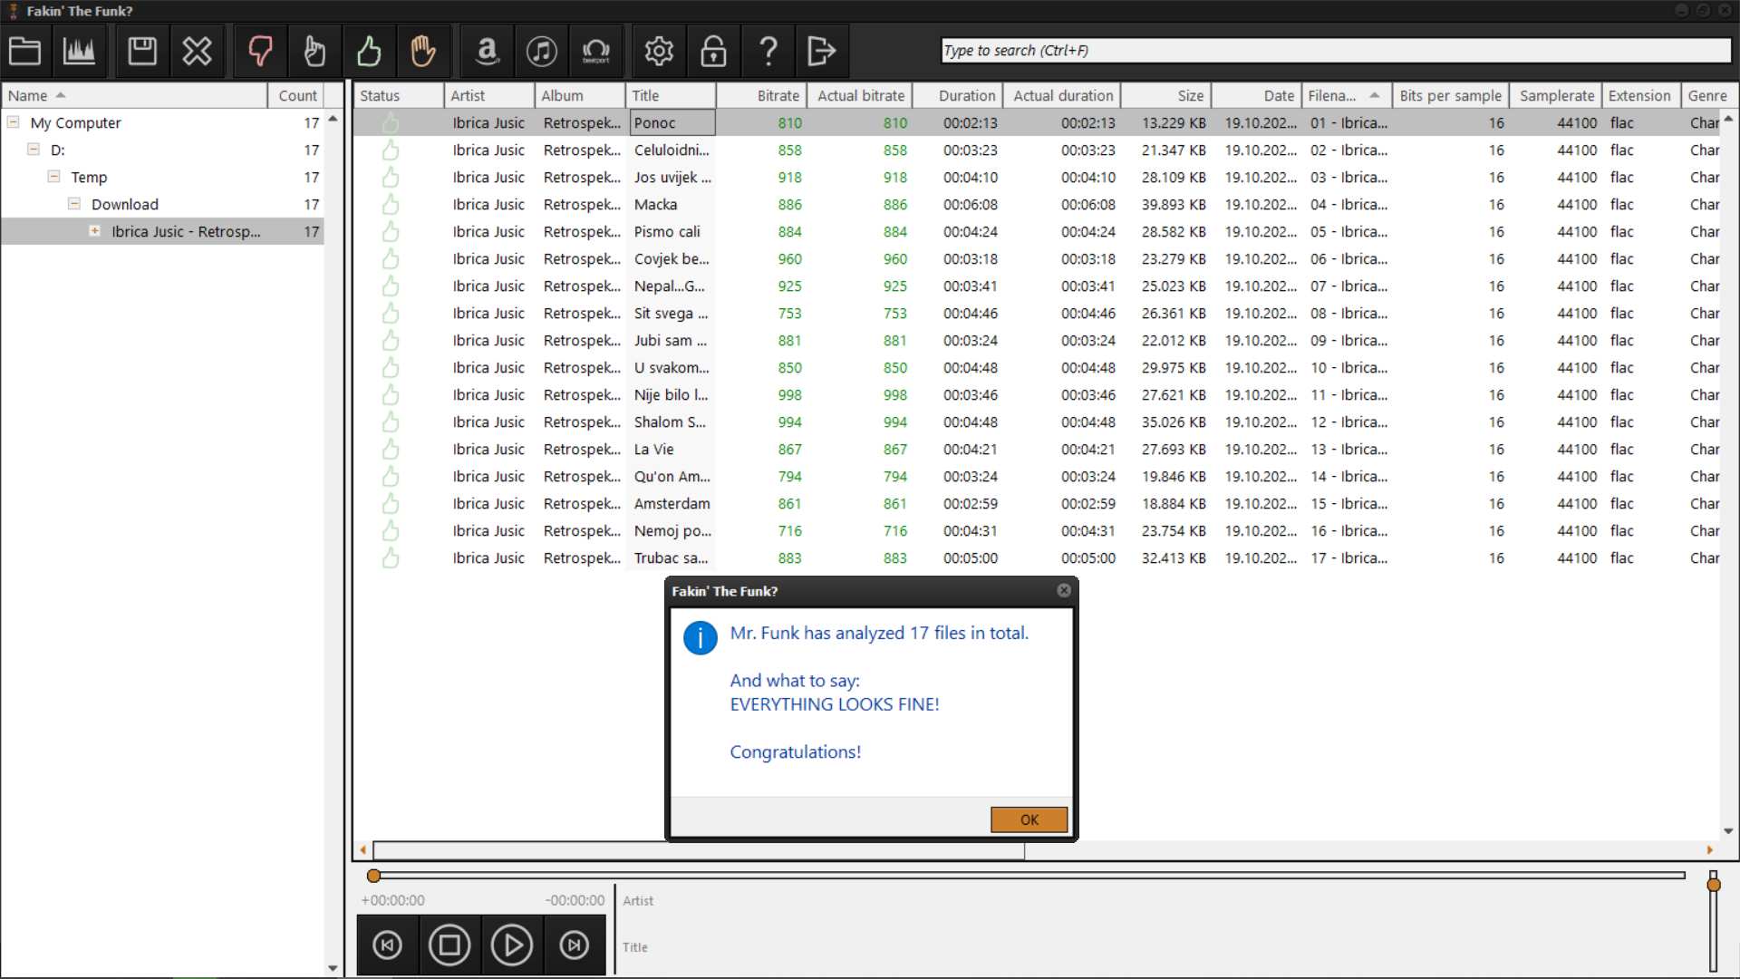The image size is (1740, 979).
Task: Open the Amazon search icon
Action: click(488, 51)
